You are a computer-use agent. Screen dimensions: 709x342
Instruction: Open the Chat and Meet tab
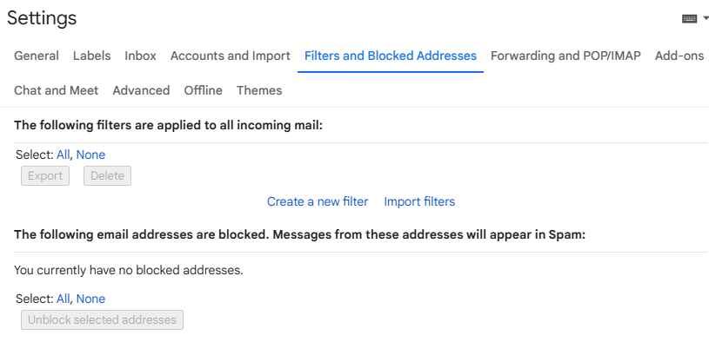tap(56, 90)
